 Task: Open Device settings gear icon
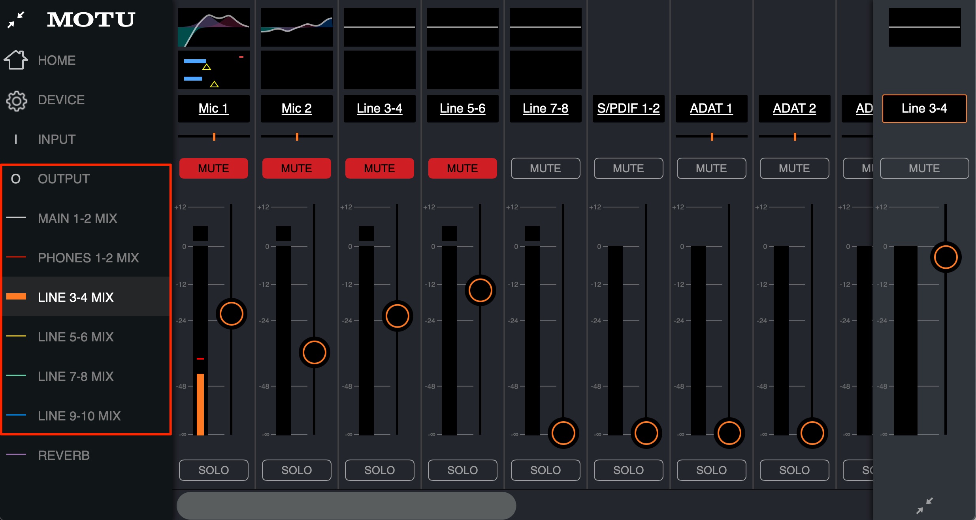16,101
